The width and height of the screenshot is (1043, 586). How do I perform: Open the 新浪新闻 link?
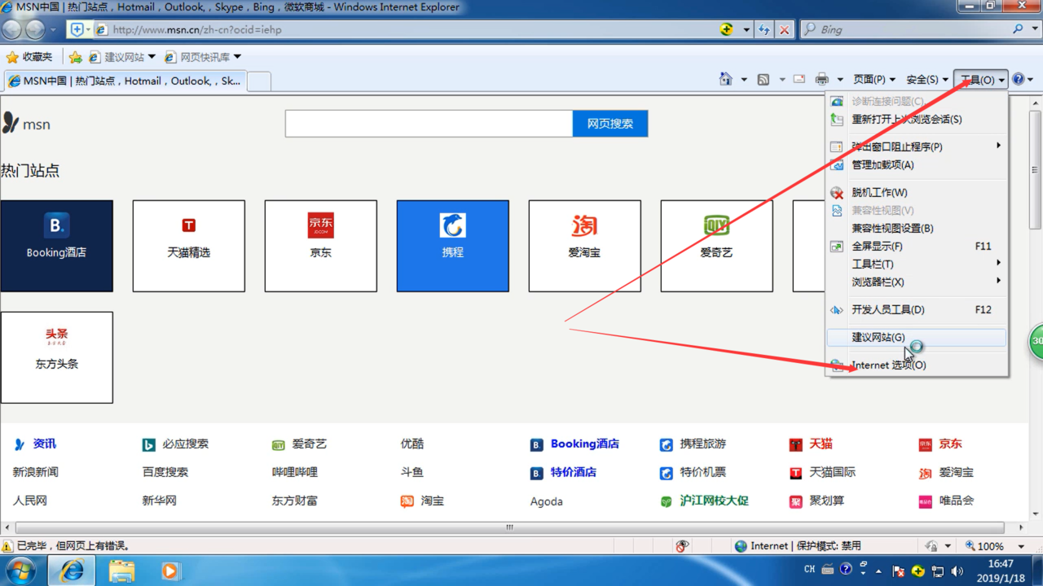point(36,472)
